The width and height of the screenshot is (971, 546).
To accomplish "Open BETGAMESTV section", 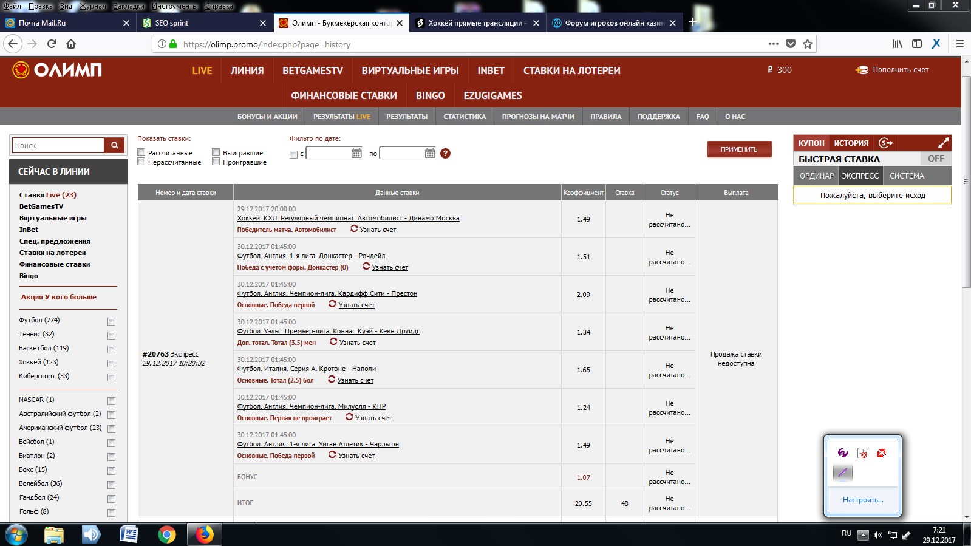I will (x=313, y=70).
